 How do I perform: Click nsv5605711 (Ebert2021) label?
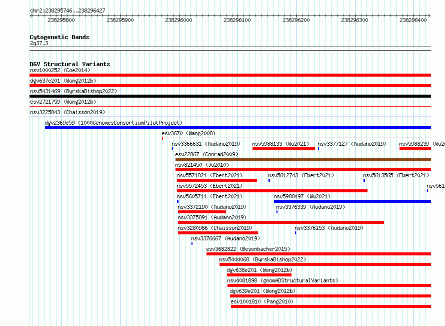tap(209, 196)
